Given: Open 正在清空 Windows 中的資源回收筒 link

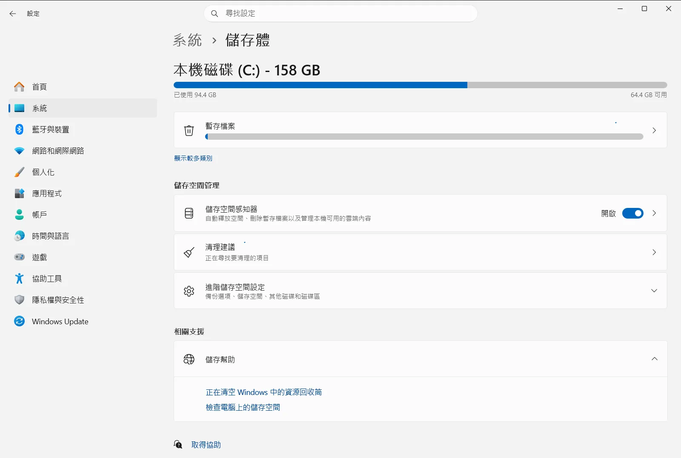Looking at the screenshot, I should [x=264, y=392].
